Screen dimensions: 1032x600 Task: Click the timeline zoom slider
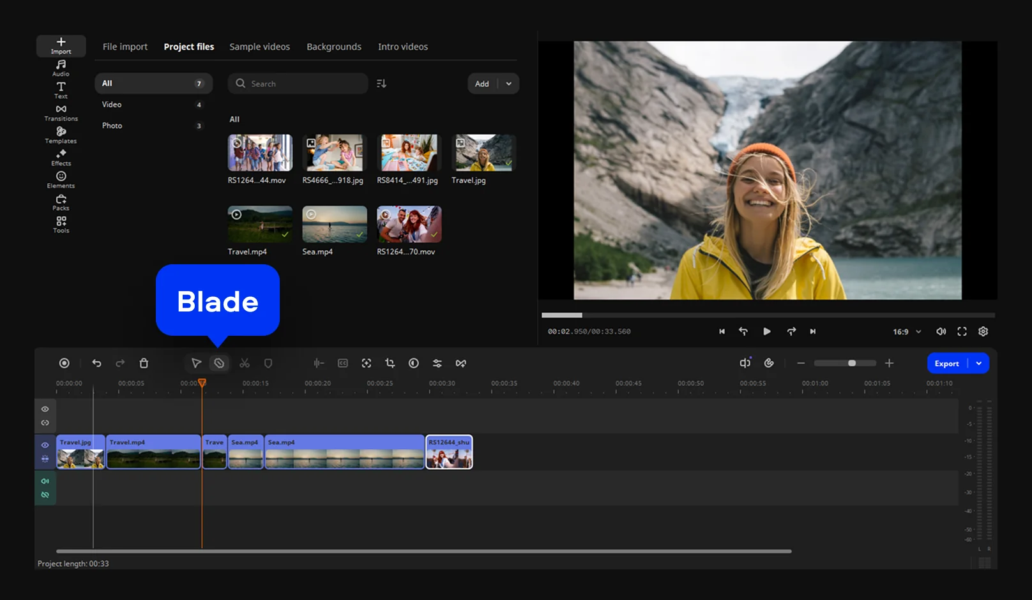(x=844, y=363)
